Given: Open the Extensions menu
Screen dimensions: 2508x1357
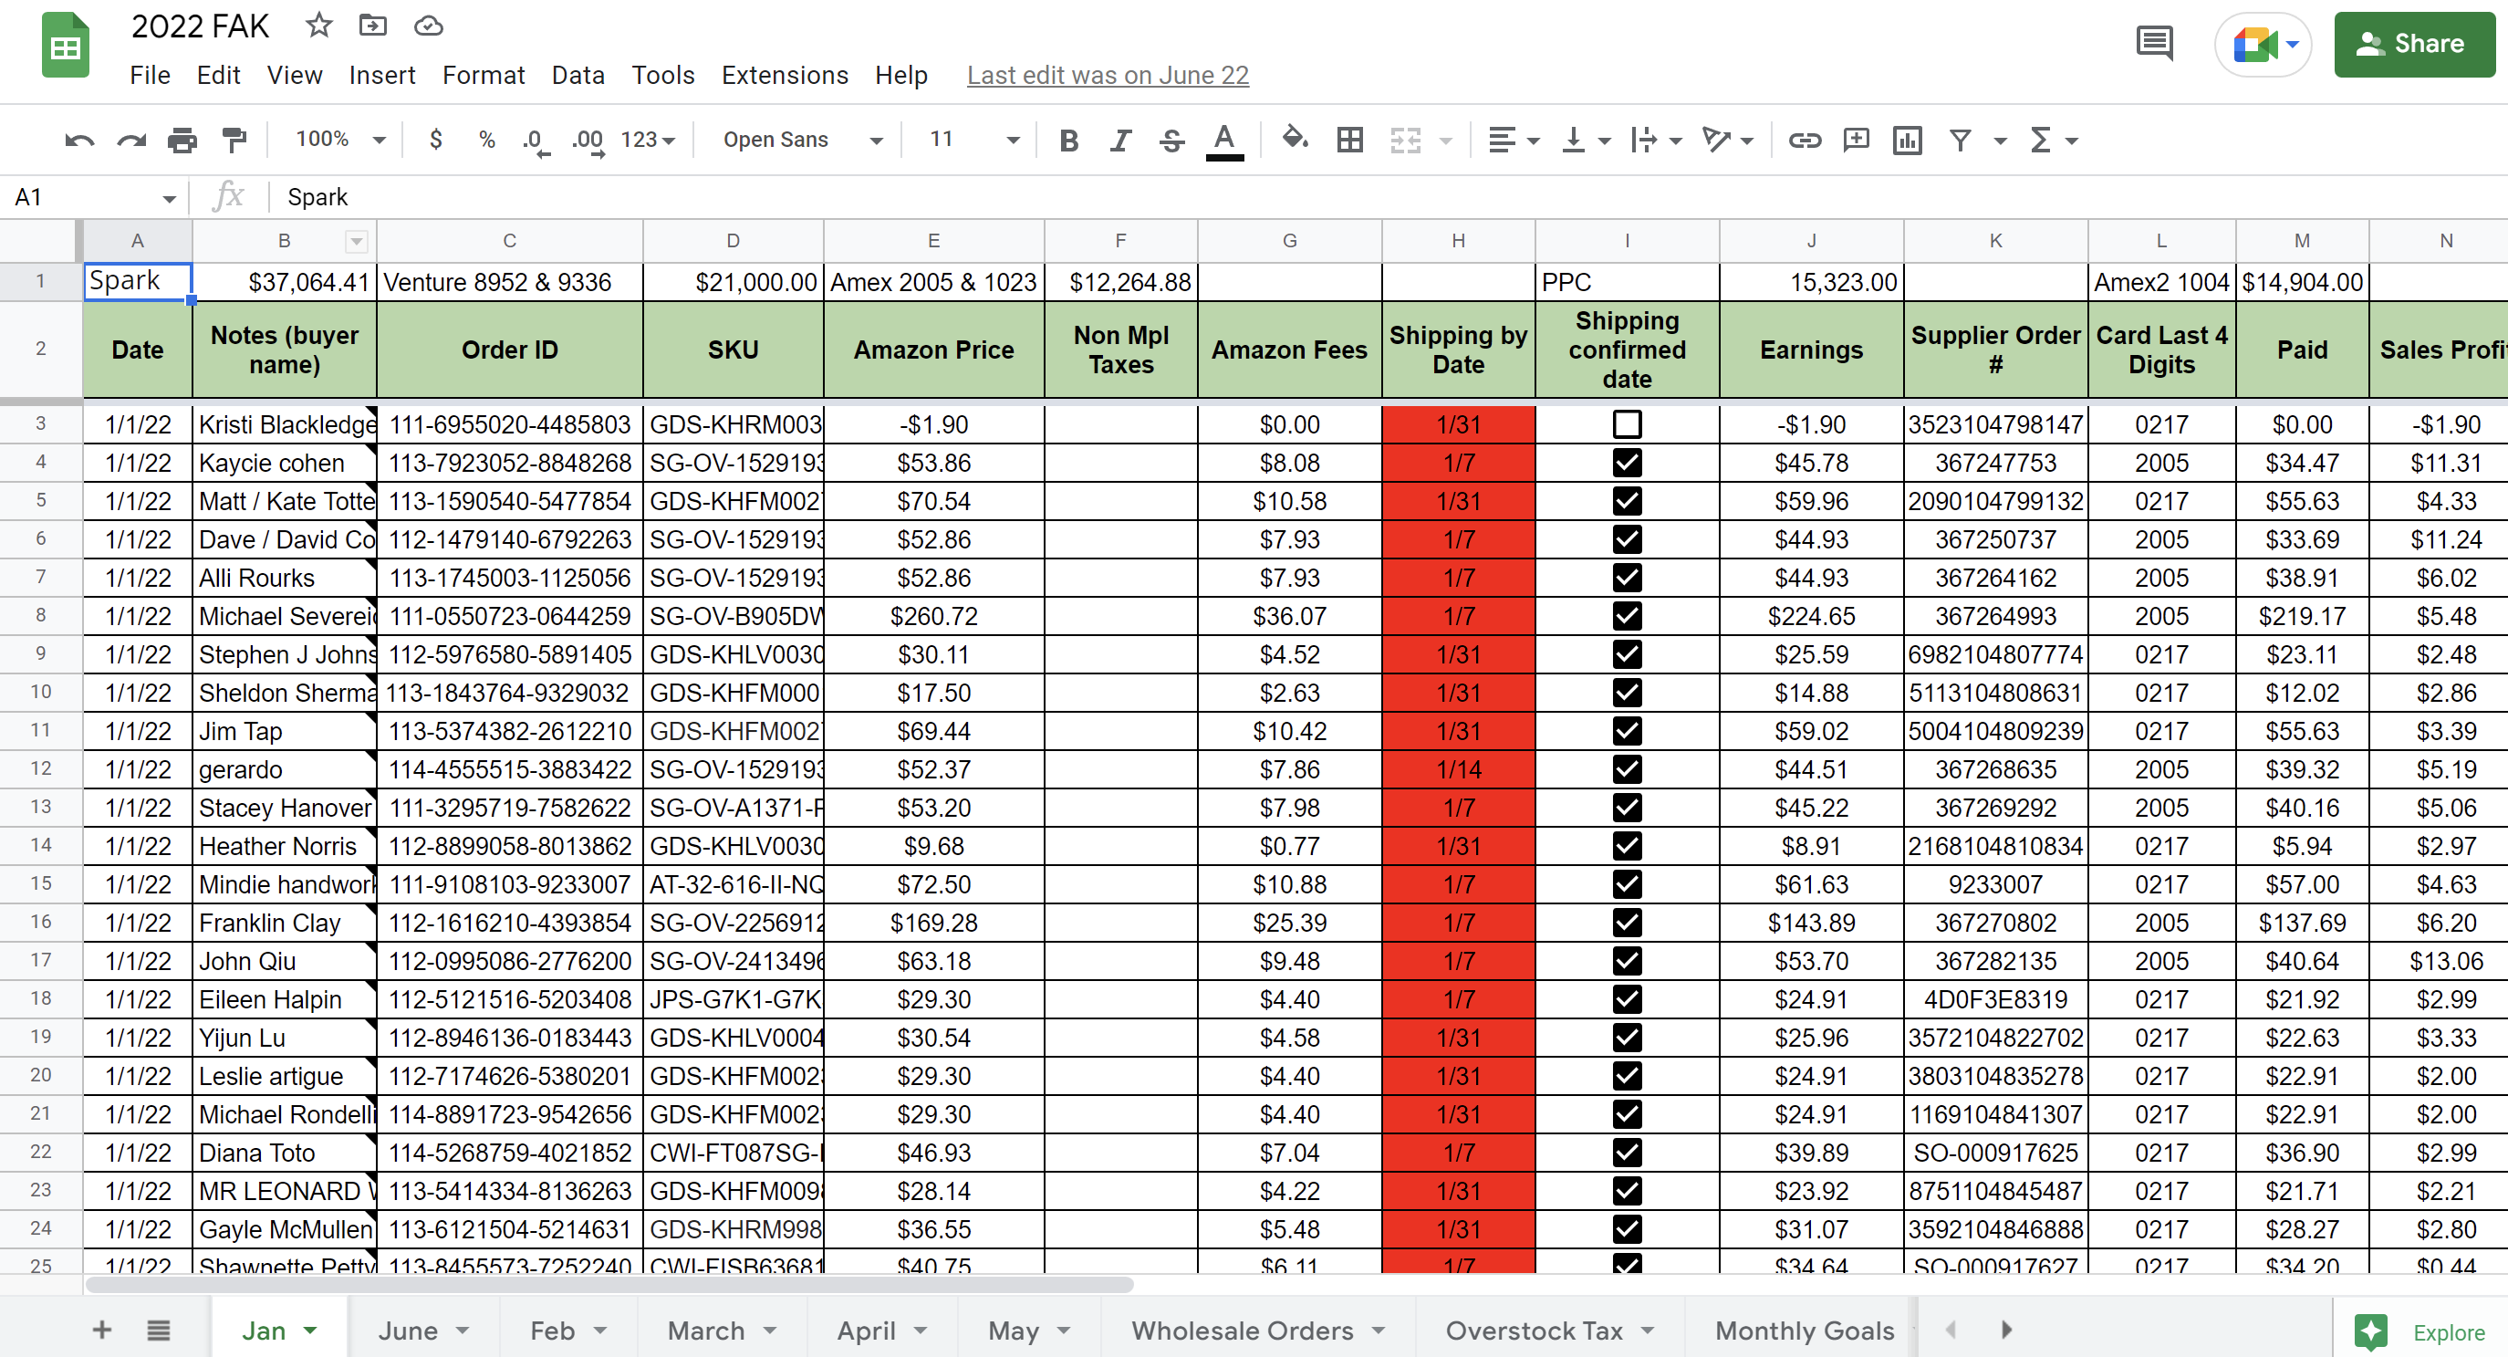Looking at the screenshot, I should pyautogui.click(x=785, y=75).
